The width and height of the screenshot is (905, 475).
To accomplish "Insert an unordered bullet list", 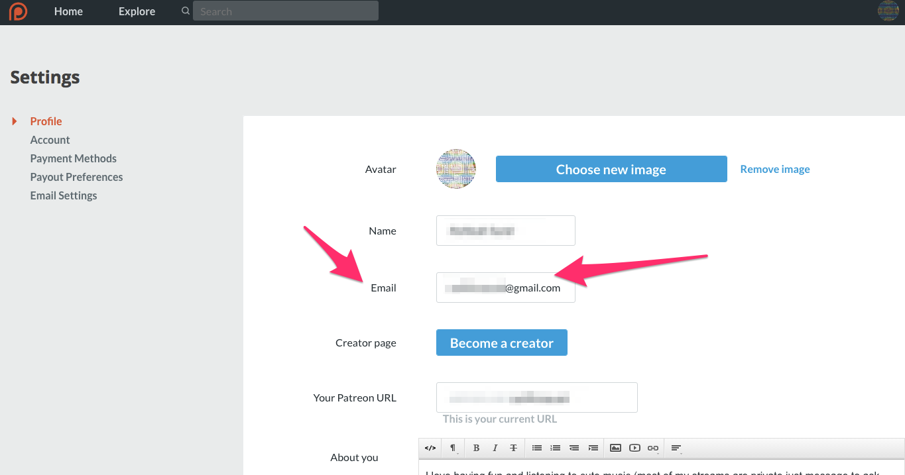I will coord(537,448).
